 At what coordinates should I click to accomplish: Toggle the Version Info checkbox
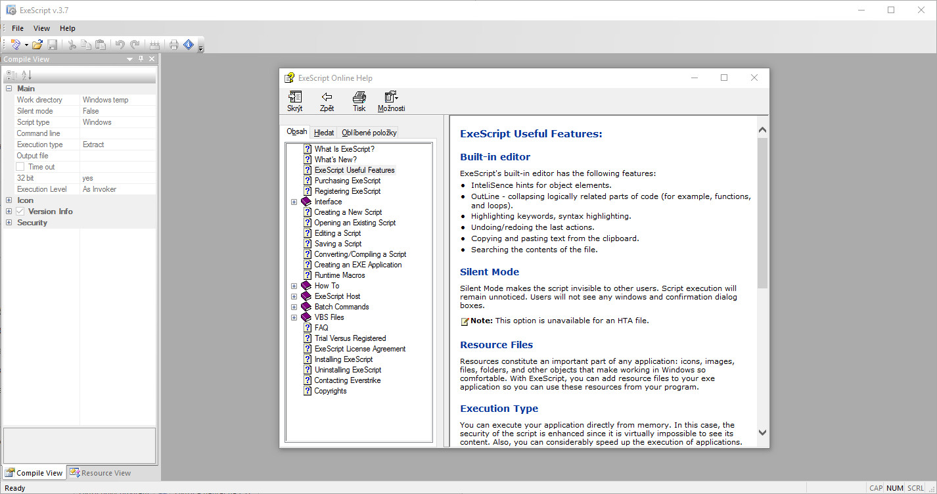[20, 212]
